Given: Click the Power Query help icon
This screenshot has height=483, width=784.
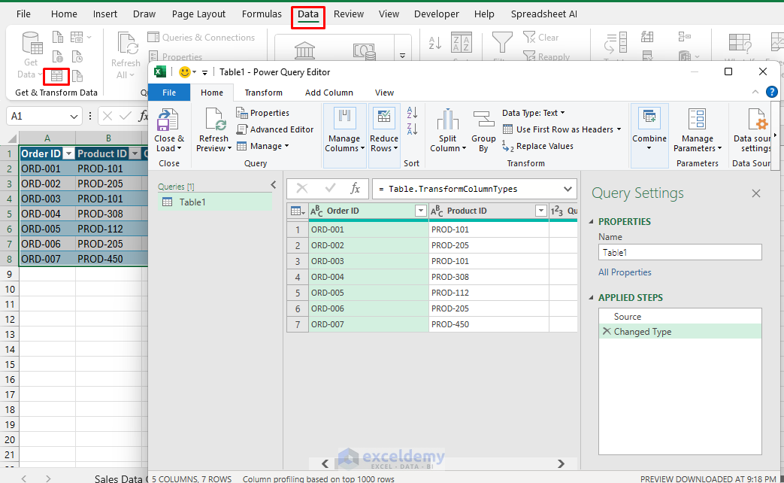Looking at the screenshot, I should point(771,92).
